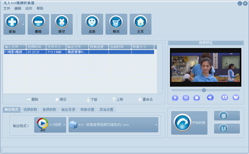
Task: Switch to the 视频参数 tab
Action: click(x=30, y=110)
